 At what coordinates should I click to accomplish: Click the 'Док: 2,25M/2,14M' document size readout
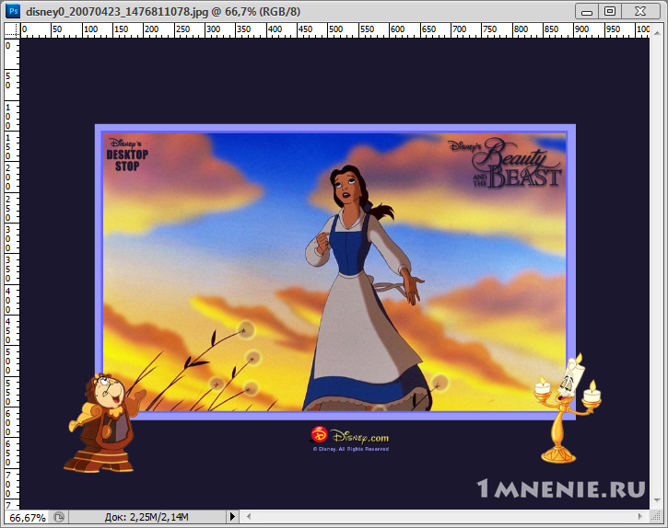pos(146,517)
